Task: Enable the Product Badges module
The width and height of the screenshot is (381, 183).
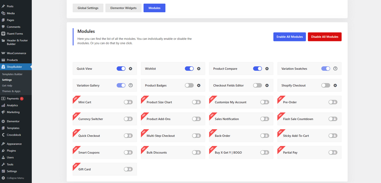Action: click(189, 85)
